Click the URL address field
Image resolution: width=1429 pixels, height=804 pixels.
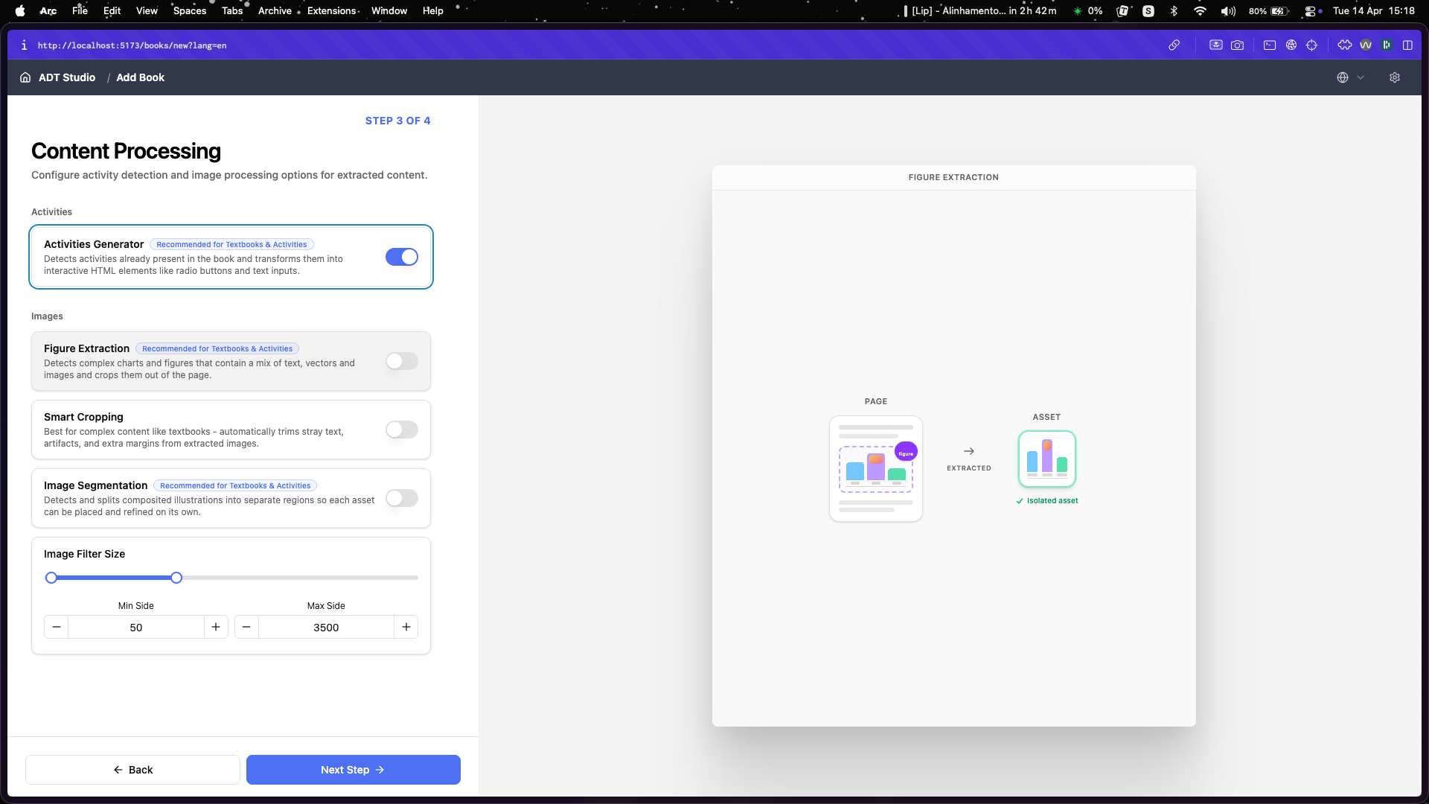click(132, 45)
